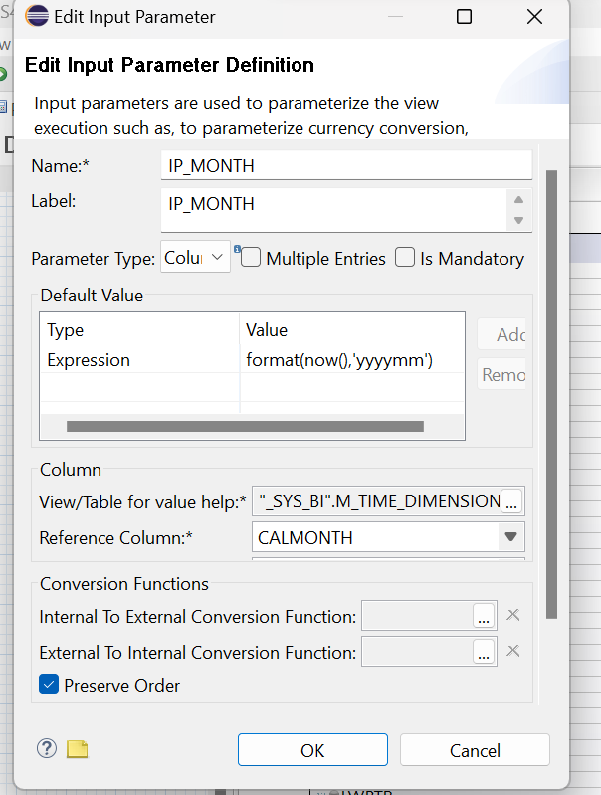601x795 pixels.
Task: Enable the Multiple Entries checkbox
Action: (x=251, y=258)
